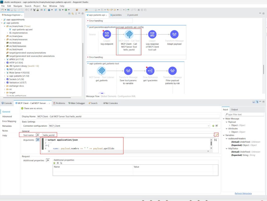The height and width of the screenshot is (201, 267).
Task: Open the Run menu
Action: click(x=45, y=6)
